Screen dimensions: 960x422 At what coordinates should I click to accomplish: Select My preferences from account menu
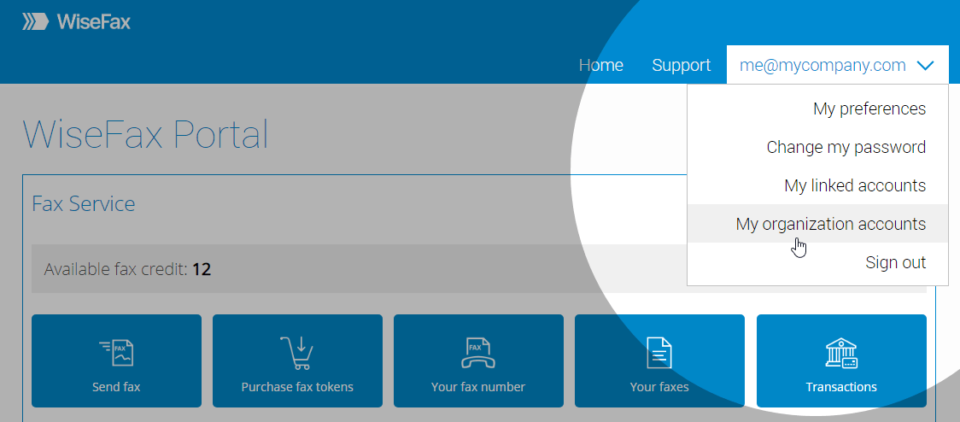(817, 109)
